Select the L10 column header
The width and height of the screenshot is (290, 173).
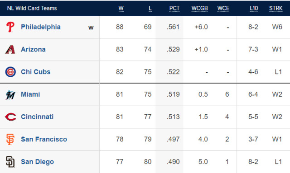pyautogui.click(x=254, y=8)
